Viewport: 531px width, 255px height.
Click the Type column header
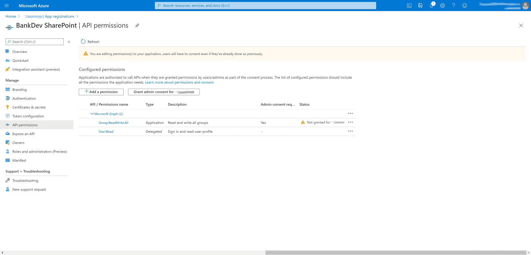[x=150, y=105]
